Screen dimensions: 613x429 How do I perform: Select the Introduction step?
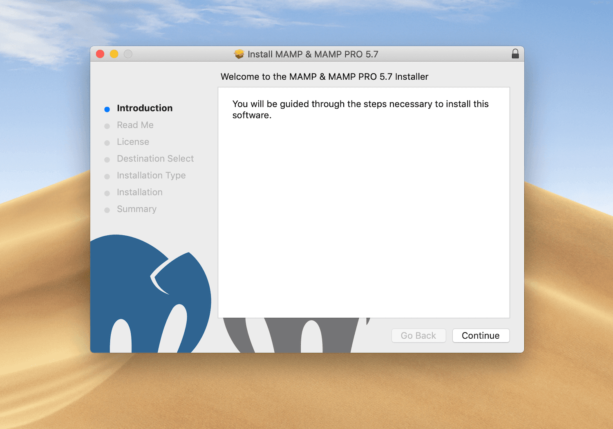(x=145, y=108)
